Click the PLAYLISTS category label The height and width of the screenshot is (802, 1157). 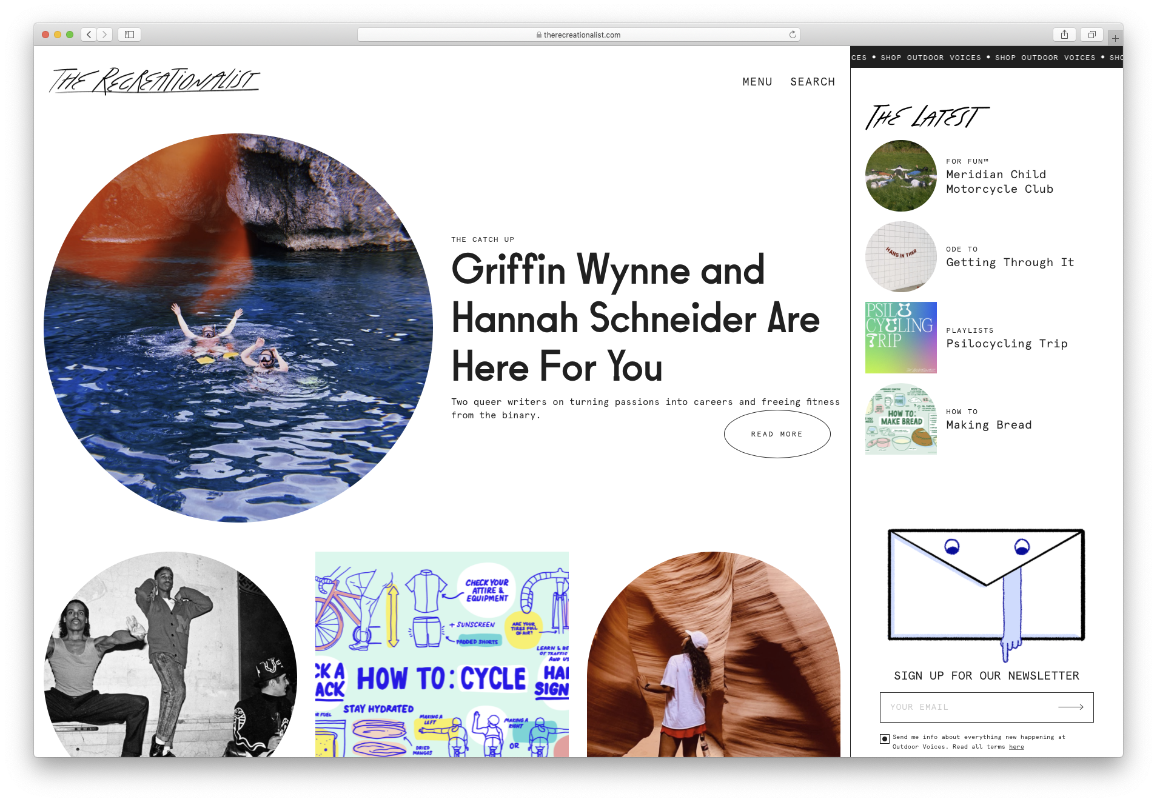[970, 330]
